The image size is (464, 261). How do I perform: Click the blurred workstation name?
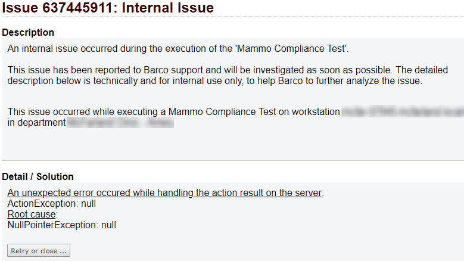tap(403, 111)
